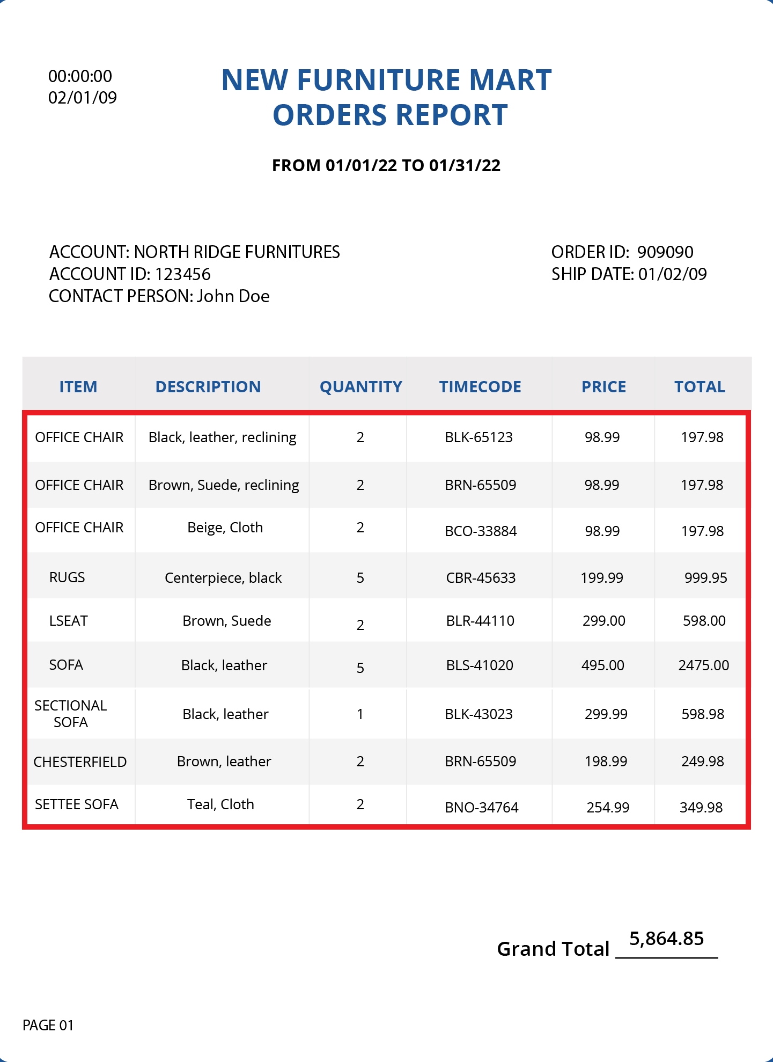Viewport: 773px width, 1062px height.
Task: Select the LSEAT item cell
Action: click(68, 621)
